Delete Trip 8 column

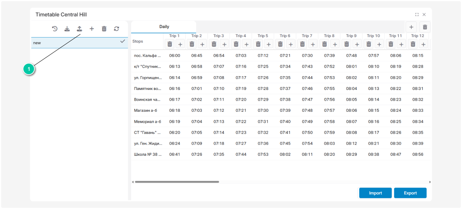pos(324,44)
